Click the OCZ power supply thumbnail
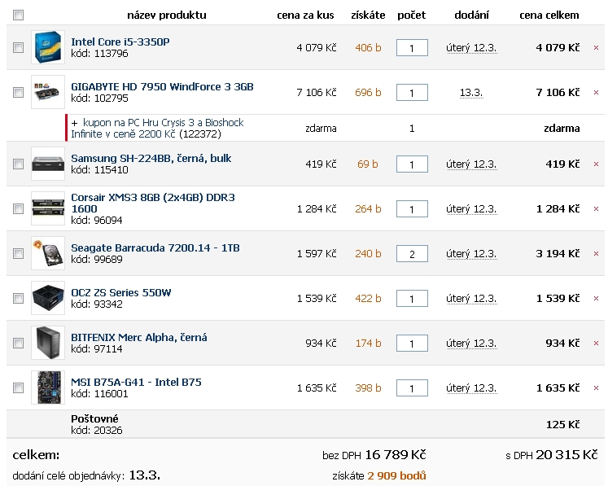 [x=47, y=298]
